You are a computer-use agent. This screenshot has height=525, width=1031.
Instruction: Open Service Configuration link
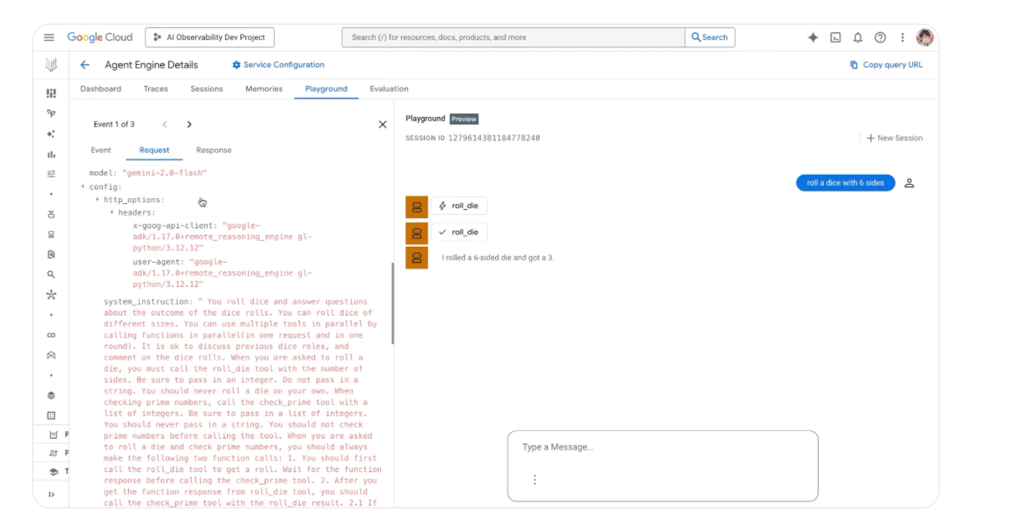point(278,65)
